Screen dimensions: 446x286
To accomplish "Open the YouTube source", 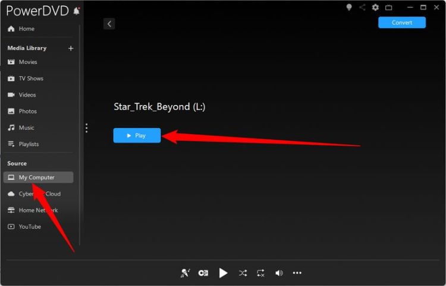I will pyautogui.click(x=30, y=227).
